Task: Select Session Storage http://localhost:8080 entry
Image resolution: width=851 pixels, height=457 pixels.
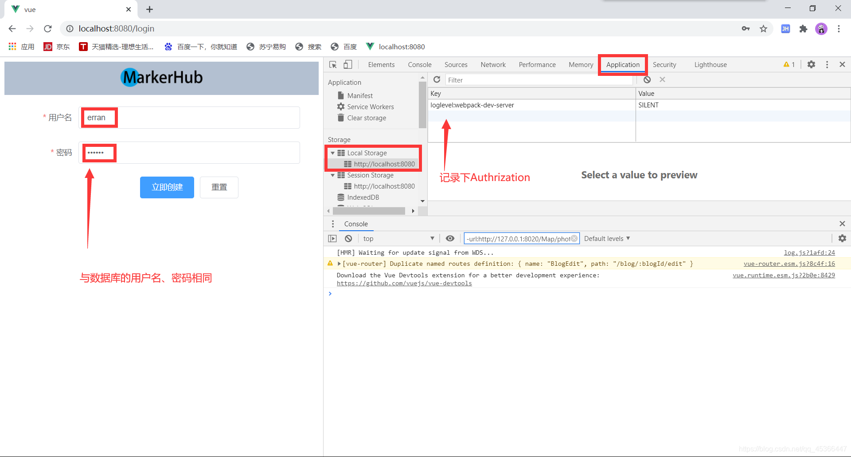Action: coord(380,186)
